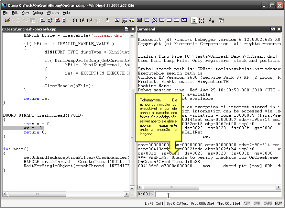
Task: Open the Window menu
Action: (53, 13)
